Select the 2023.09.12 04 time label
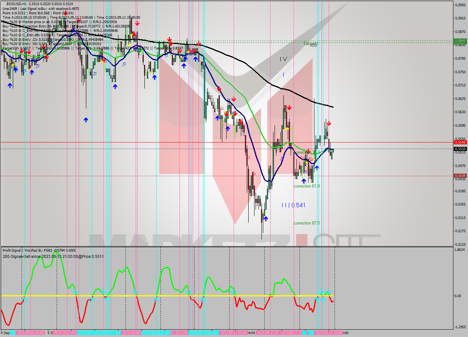 pos(268,333)
